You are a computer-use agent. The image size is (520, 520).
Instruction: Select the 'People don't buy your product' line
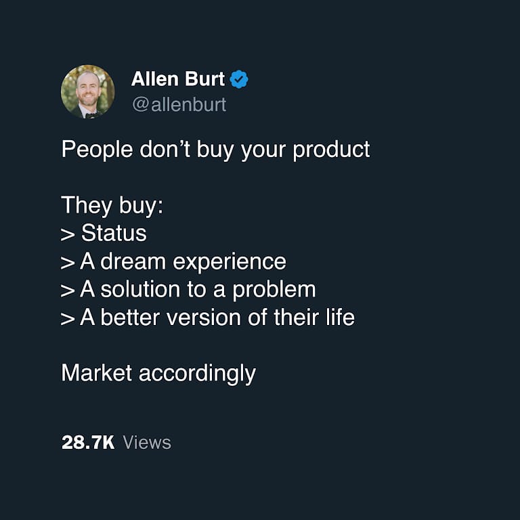coord(215,150)
